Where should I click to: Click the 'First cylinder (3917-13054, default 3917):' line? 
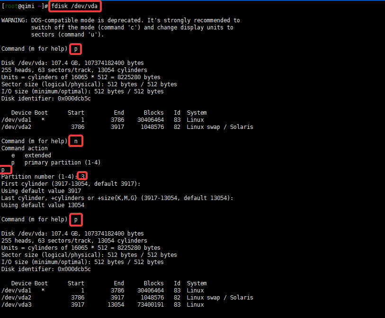(71, 184)
